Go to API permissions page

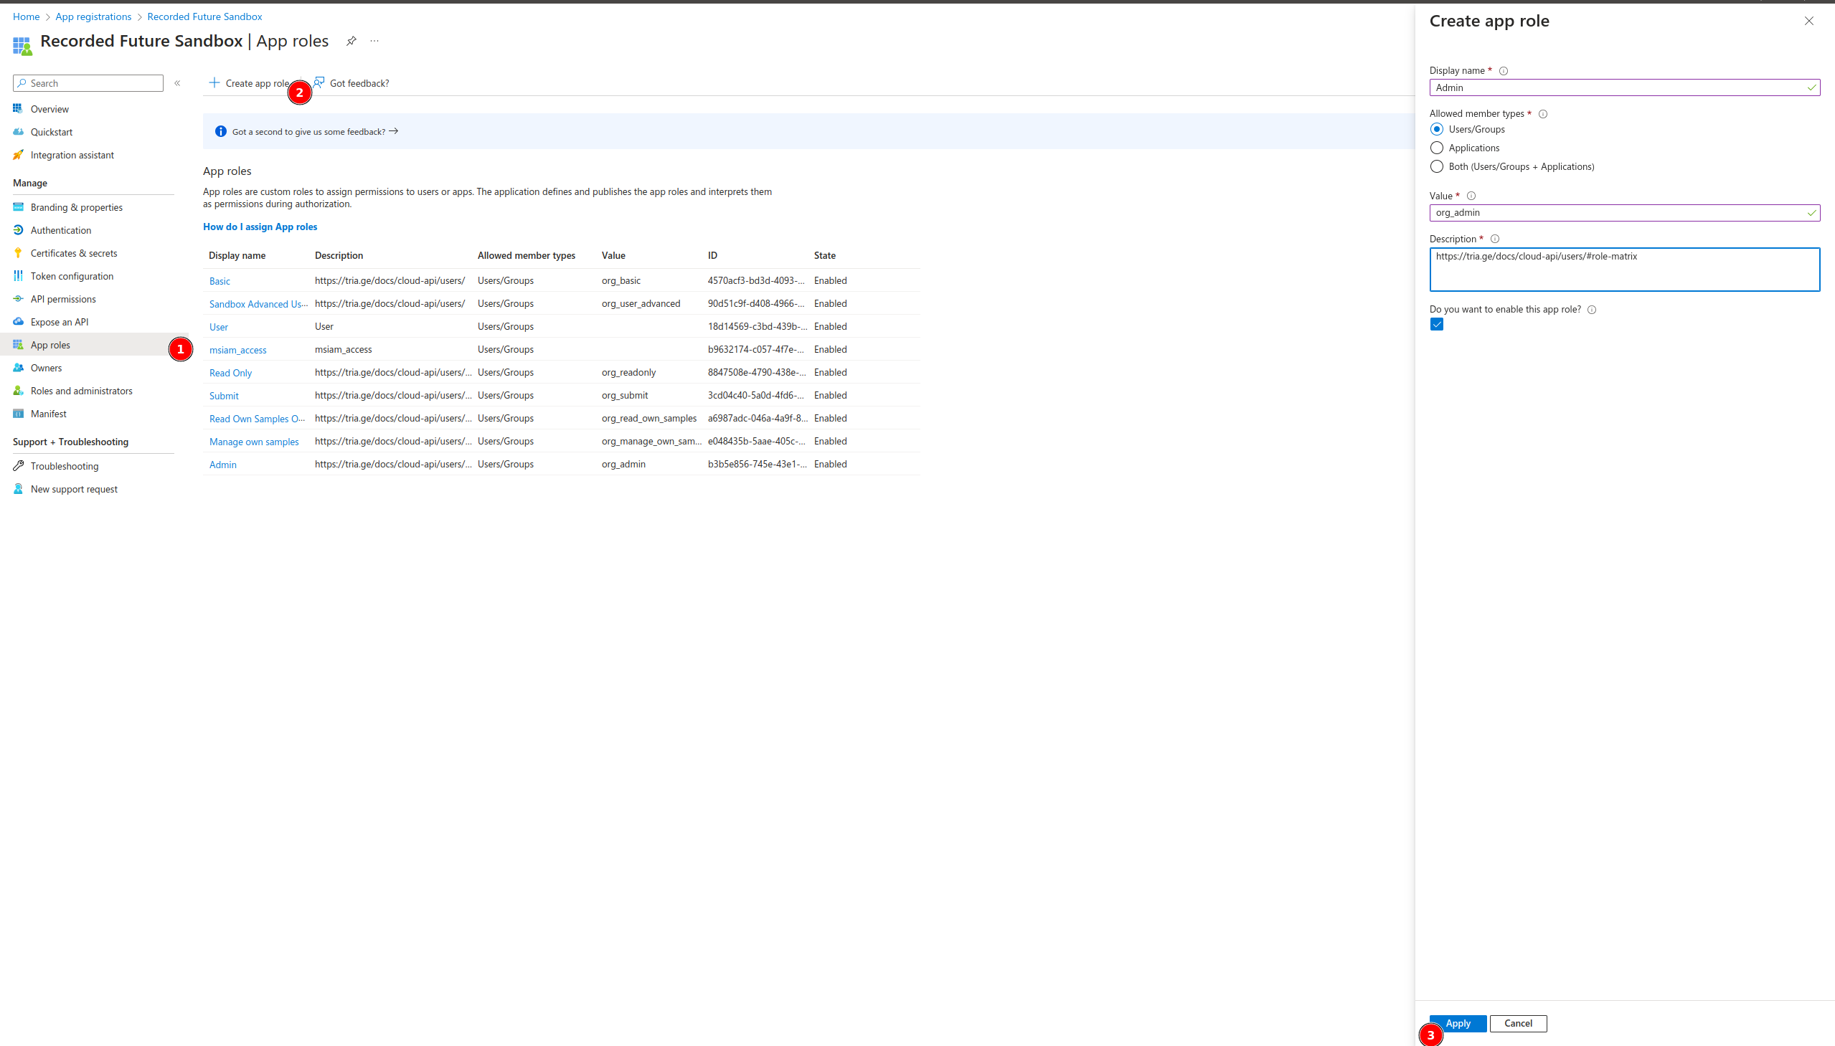pos(62,300)
